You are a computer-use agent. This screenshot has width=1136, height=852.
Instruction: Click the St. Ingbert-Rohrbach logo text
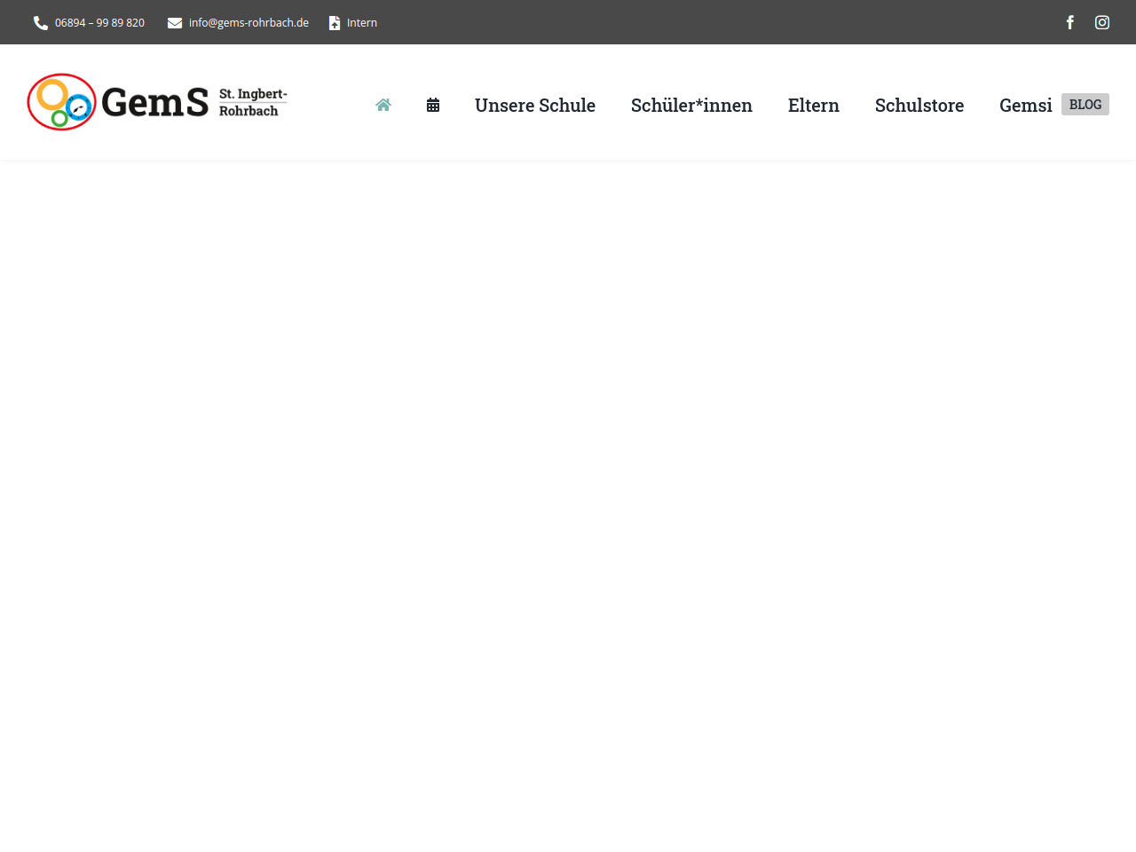click(x=252, y=102)
